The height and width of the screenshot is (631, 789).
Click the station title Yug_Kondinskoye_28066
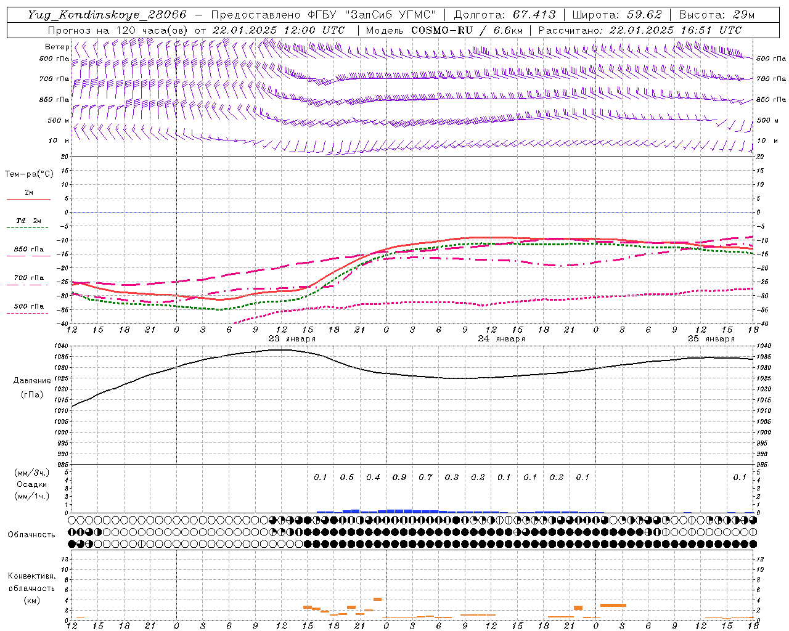(107, 15)
